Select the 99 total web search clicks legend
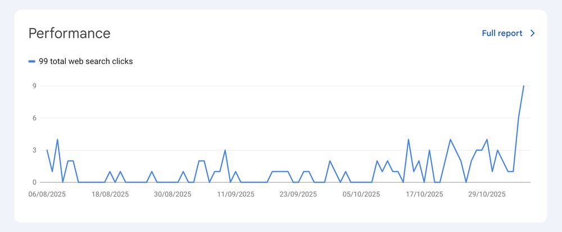This screenshot has height=232, width=562. 85,62
